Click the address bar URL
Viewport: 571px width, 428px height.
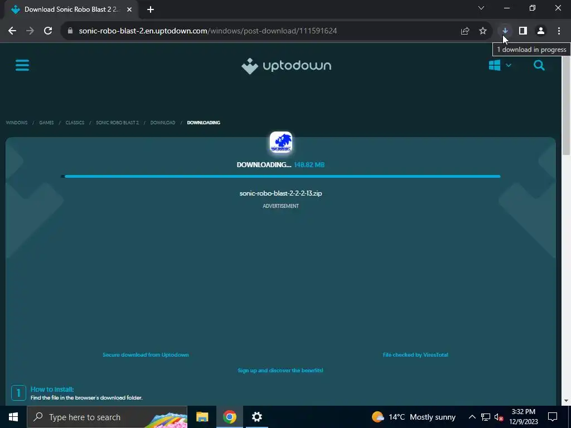pos(208,31)
